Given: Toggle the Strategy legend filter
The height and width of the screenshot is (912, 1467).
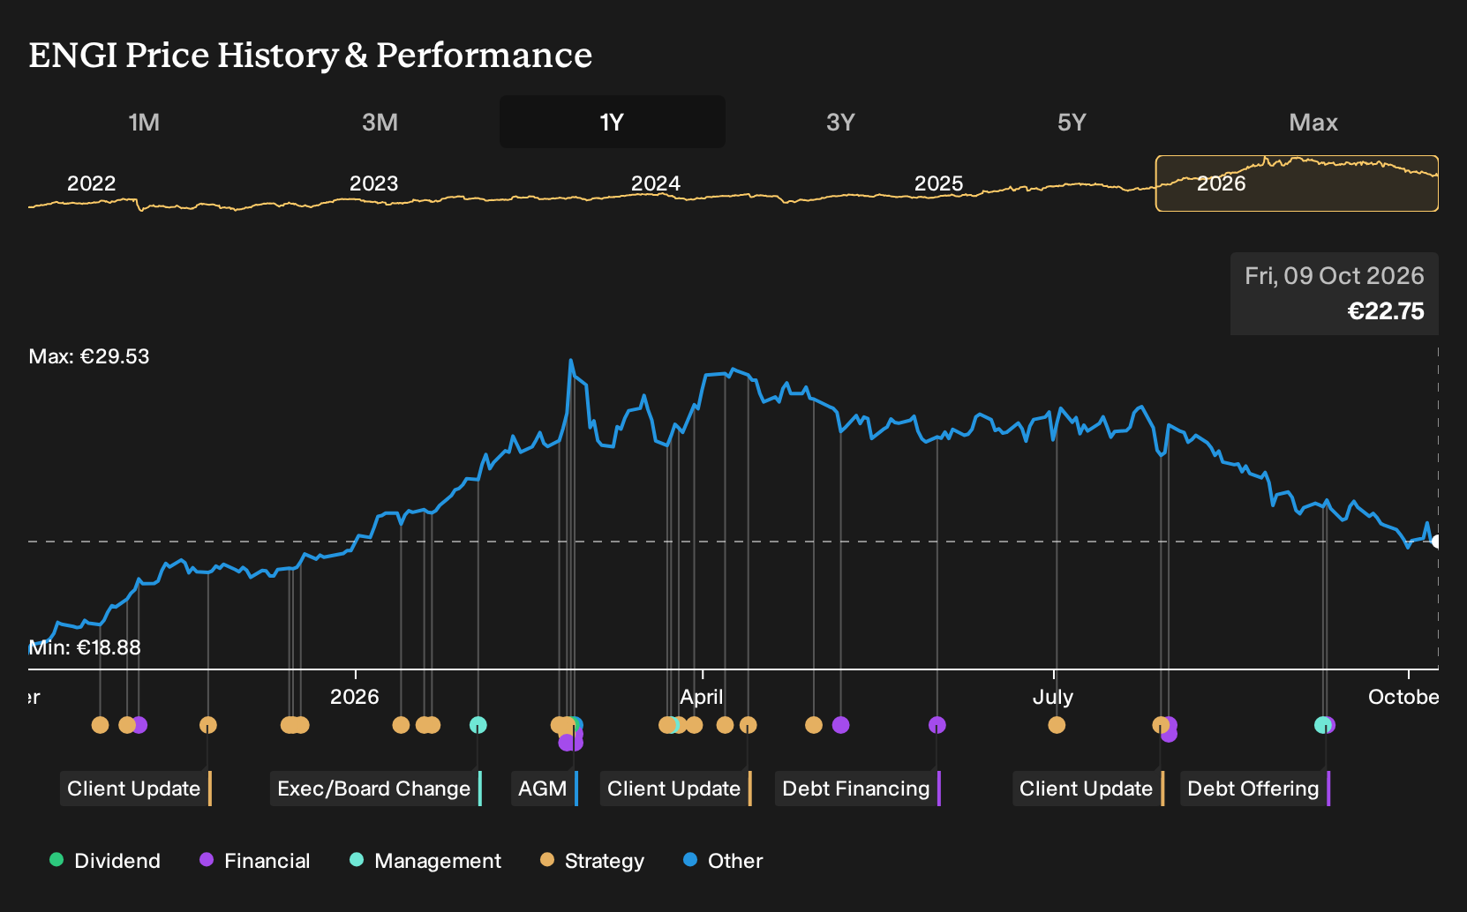Looking at the screenshot, I should (592, 861).
